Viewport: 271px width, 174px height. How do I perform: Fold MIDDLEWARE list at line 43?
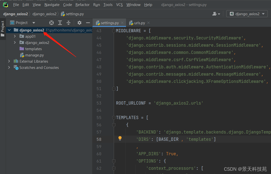click(114, 31)
